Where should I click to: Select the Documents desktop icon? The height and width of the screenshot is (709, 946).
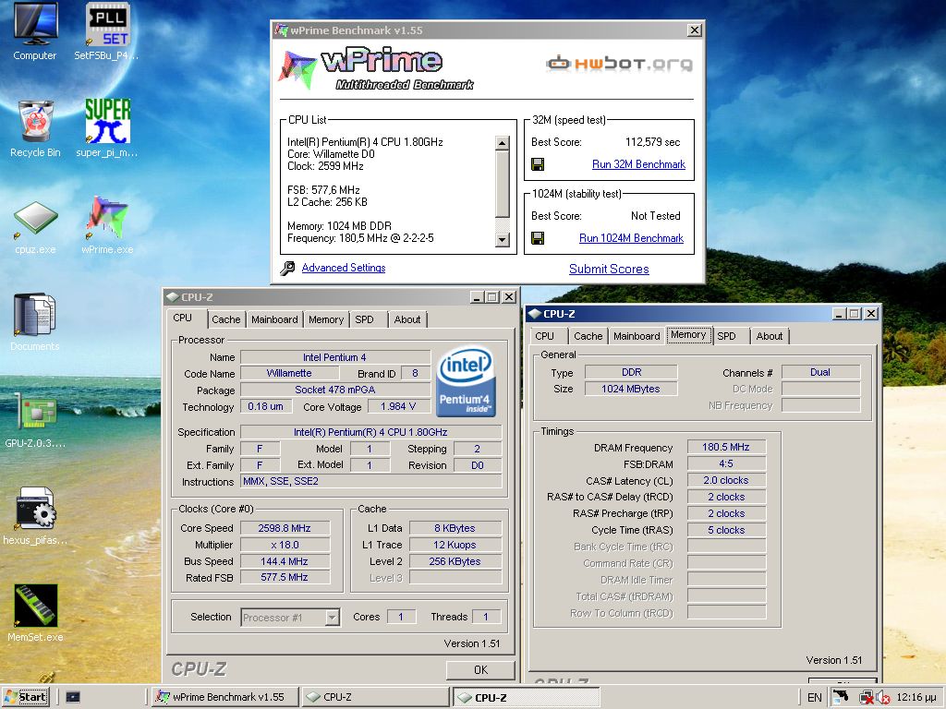pyautogui.click(x=35, y=322)
